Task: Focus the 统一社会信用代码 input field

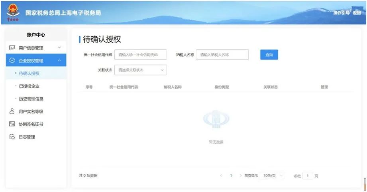Action: coord(140,55)
